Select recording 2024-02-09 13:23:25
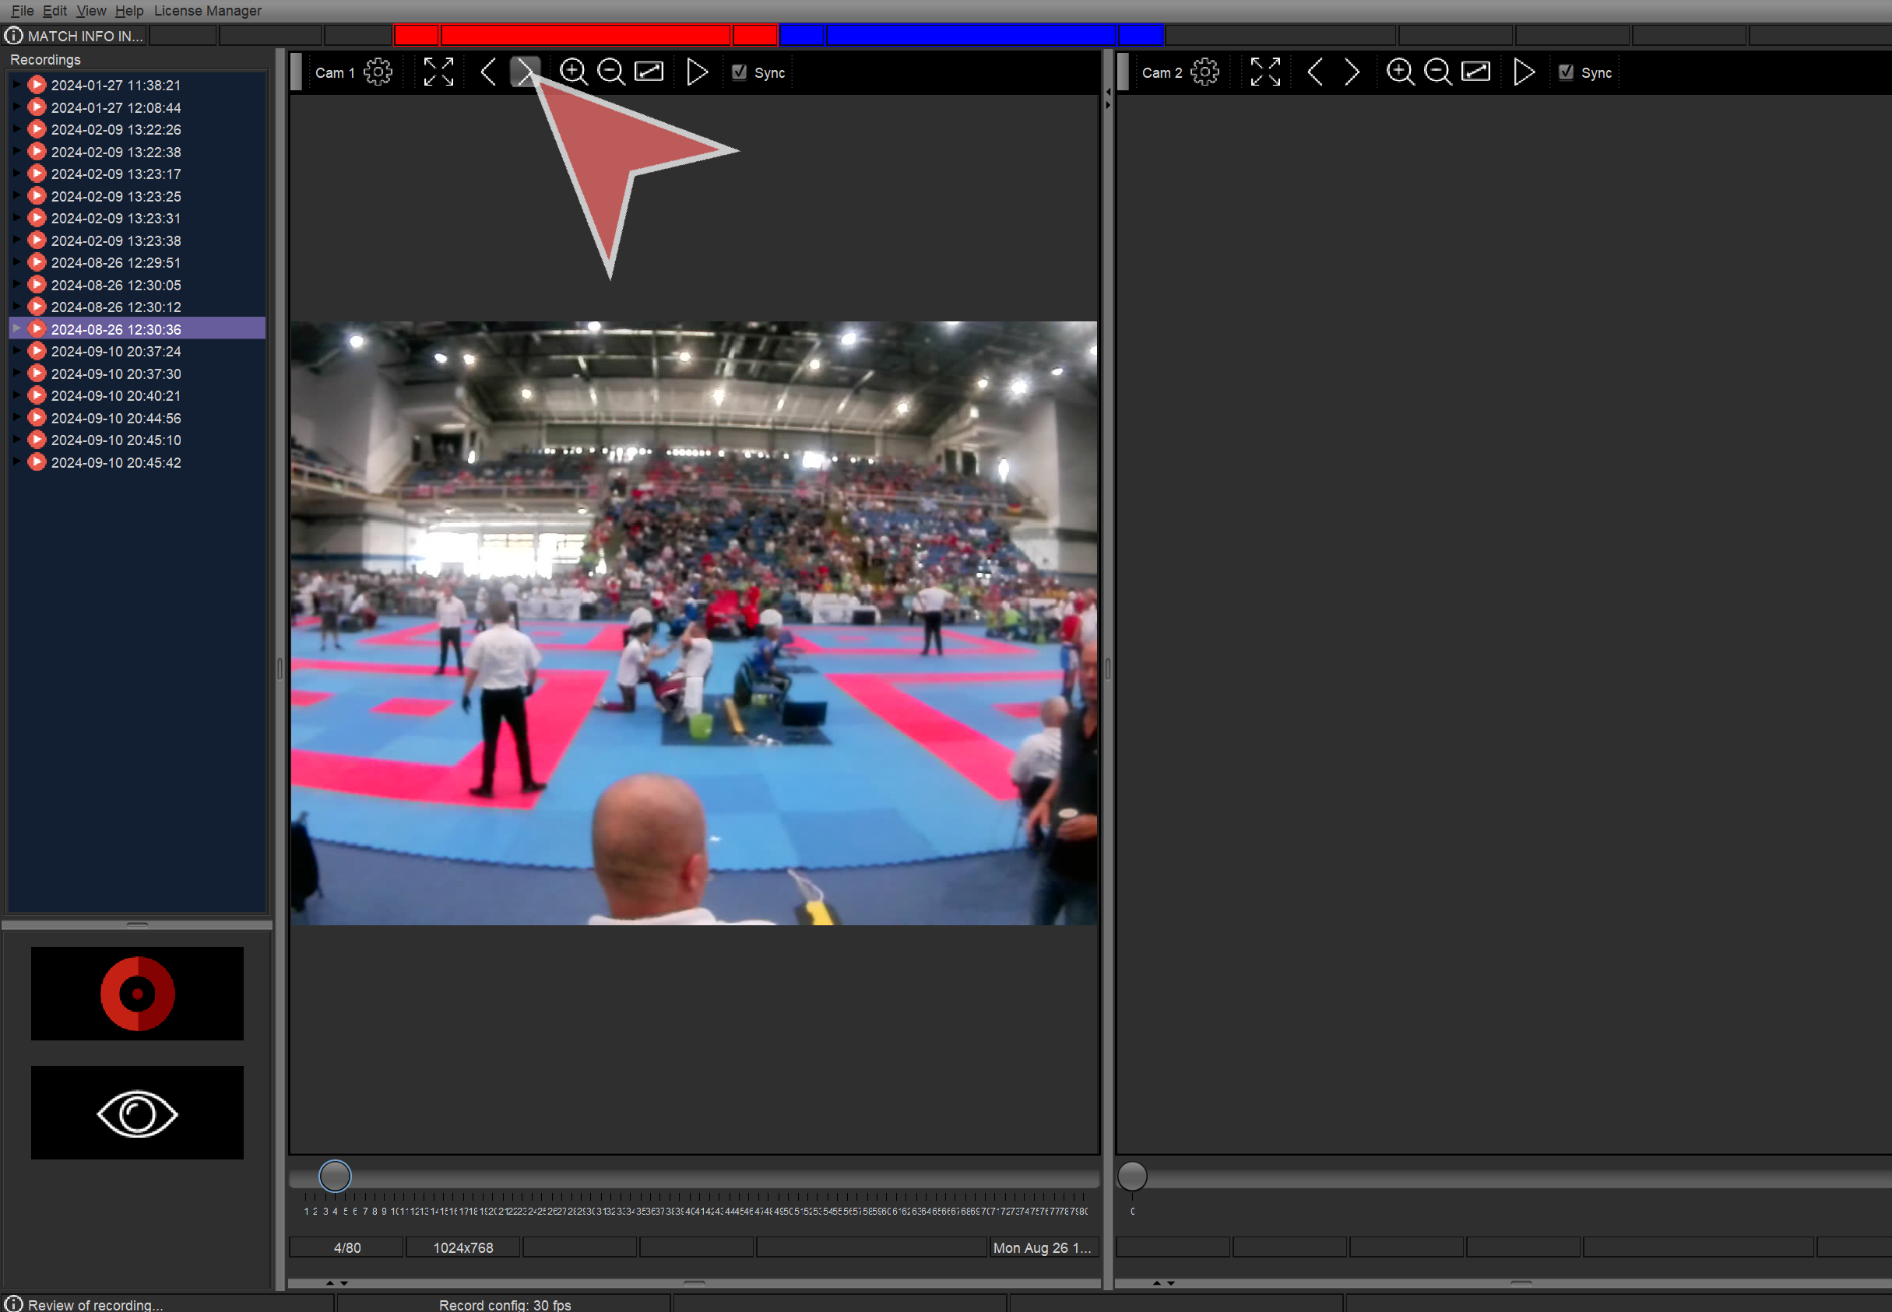 pyautogui.click(x=116, y=196)
